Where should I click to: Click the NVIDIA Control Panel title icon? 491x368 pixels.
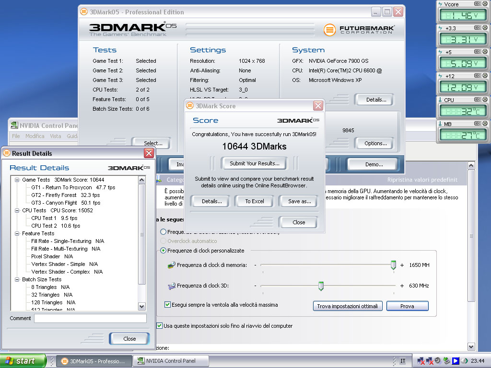point(14,125)
